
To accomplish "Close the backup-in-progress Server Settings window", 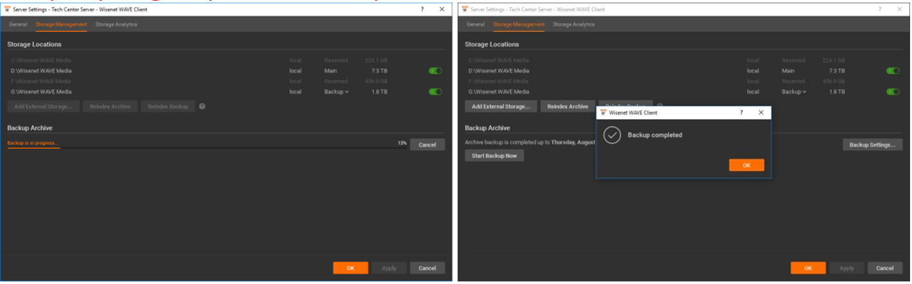I will (x=442, y=9).
